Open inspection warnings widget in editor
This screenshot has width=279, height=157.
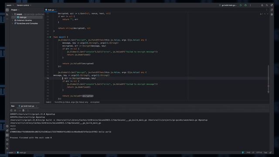[x=261, y=14]
